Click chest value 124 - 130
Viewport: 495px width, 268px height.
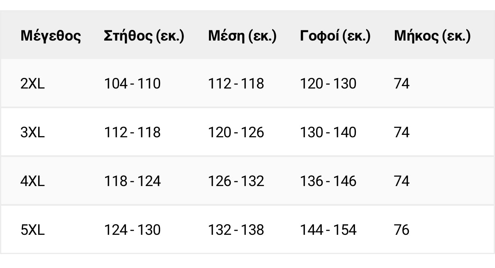tap(132, 230)
